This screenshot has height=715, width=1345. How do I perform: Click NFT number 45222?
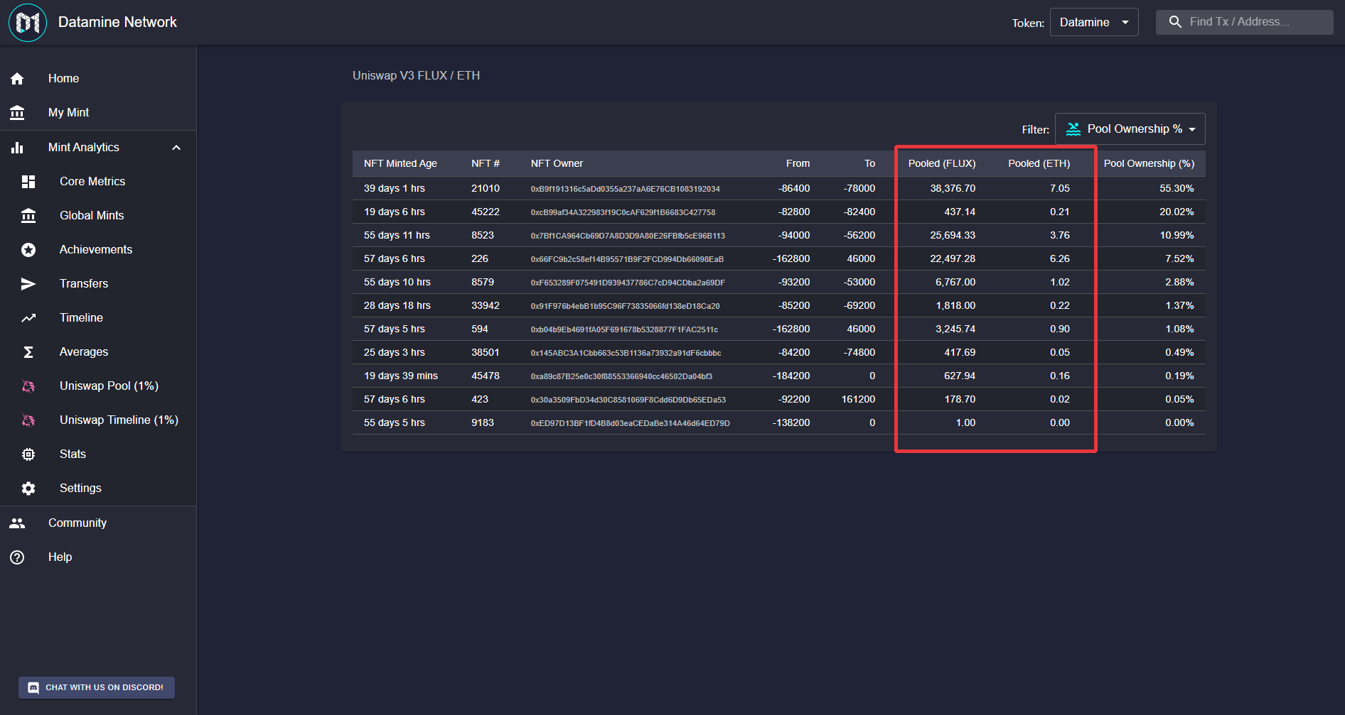[x=486, y=212]
